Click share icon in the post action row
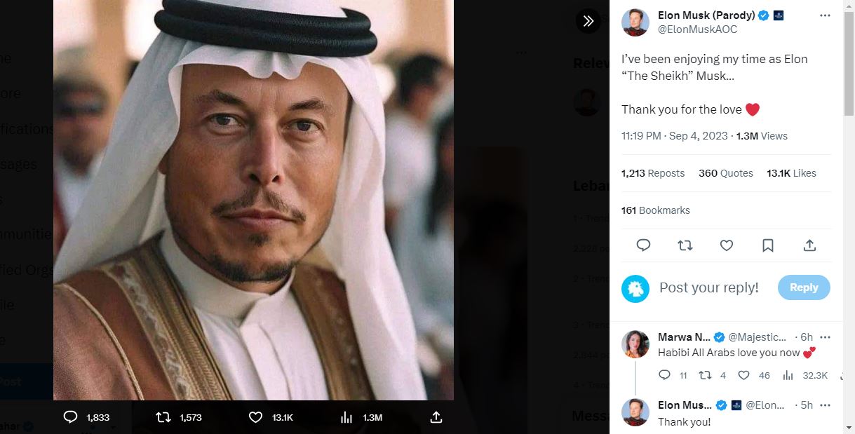 tap(809, 245)
